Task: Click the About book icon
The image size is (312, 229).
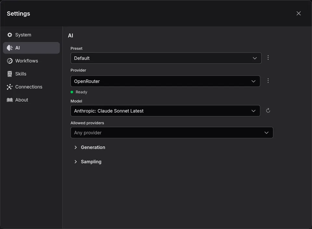Action: tap(9, 100)
